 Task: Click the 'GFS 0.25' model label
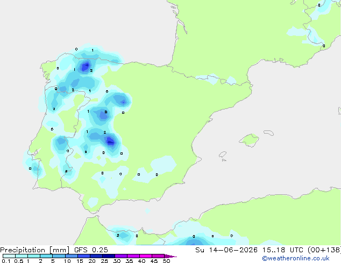(x=91, y=250)
